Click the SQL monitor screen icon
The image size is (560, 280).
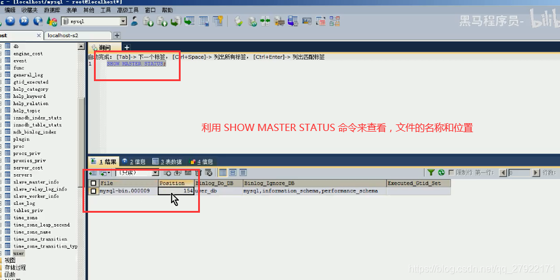click(x=306, y=22)
